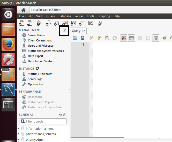This screenshot has height=142, width=172.
Task: Open the Query menu
Action: [50, 16]
